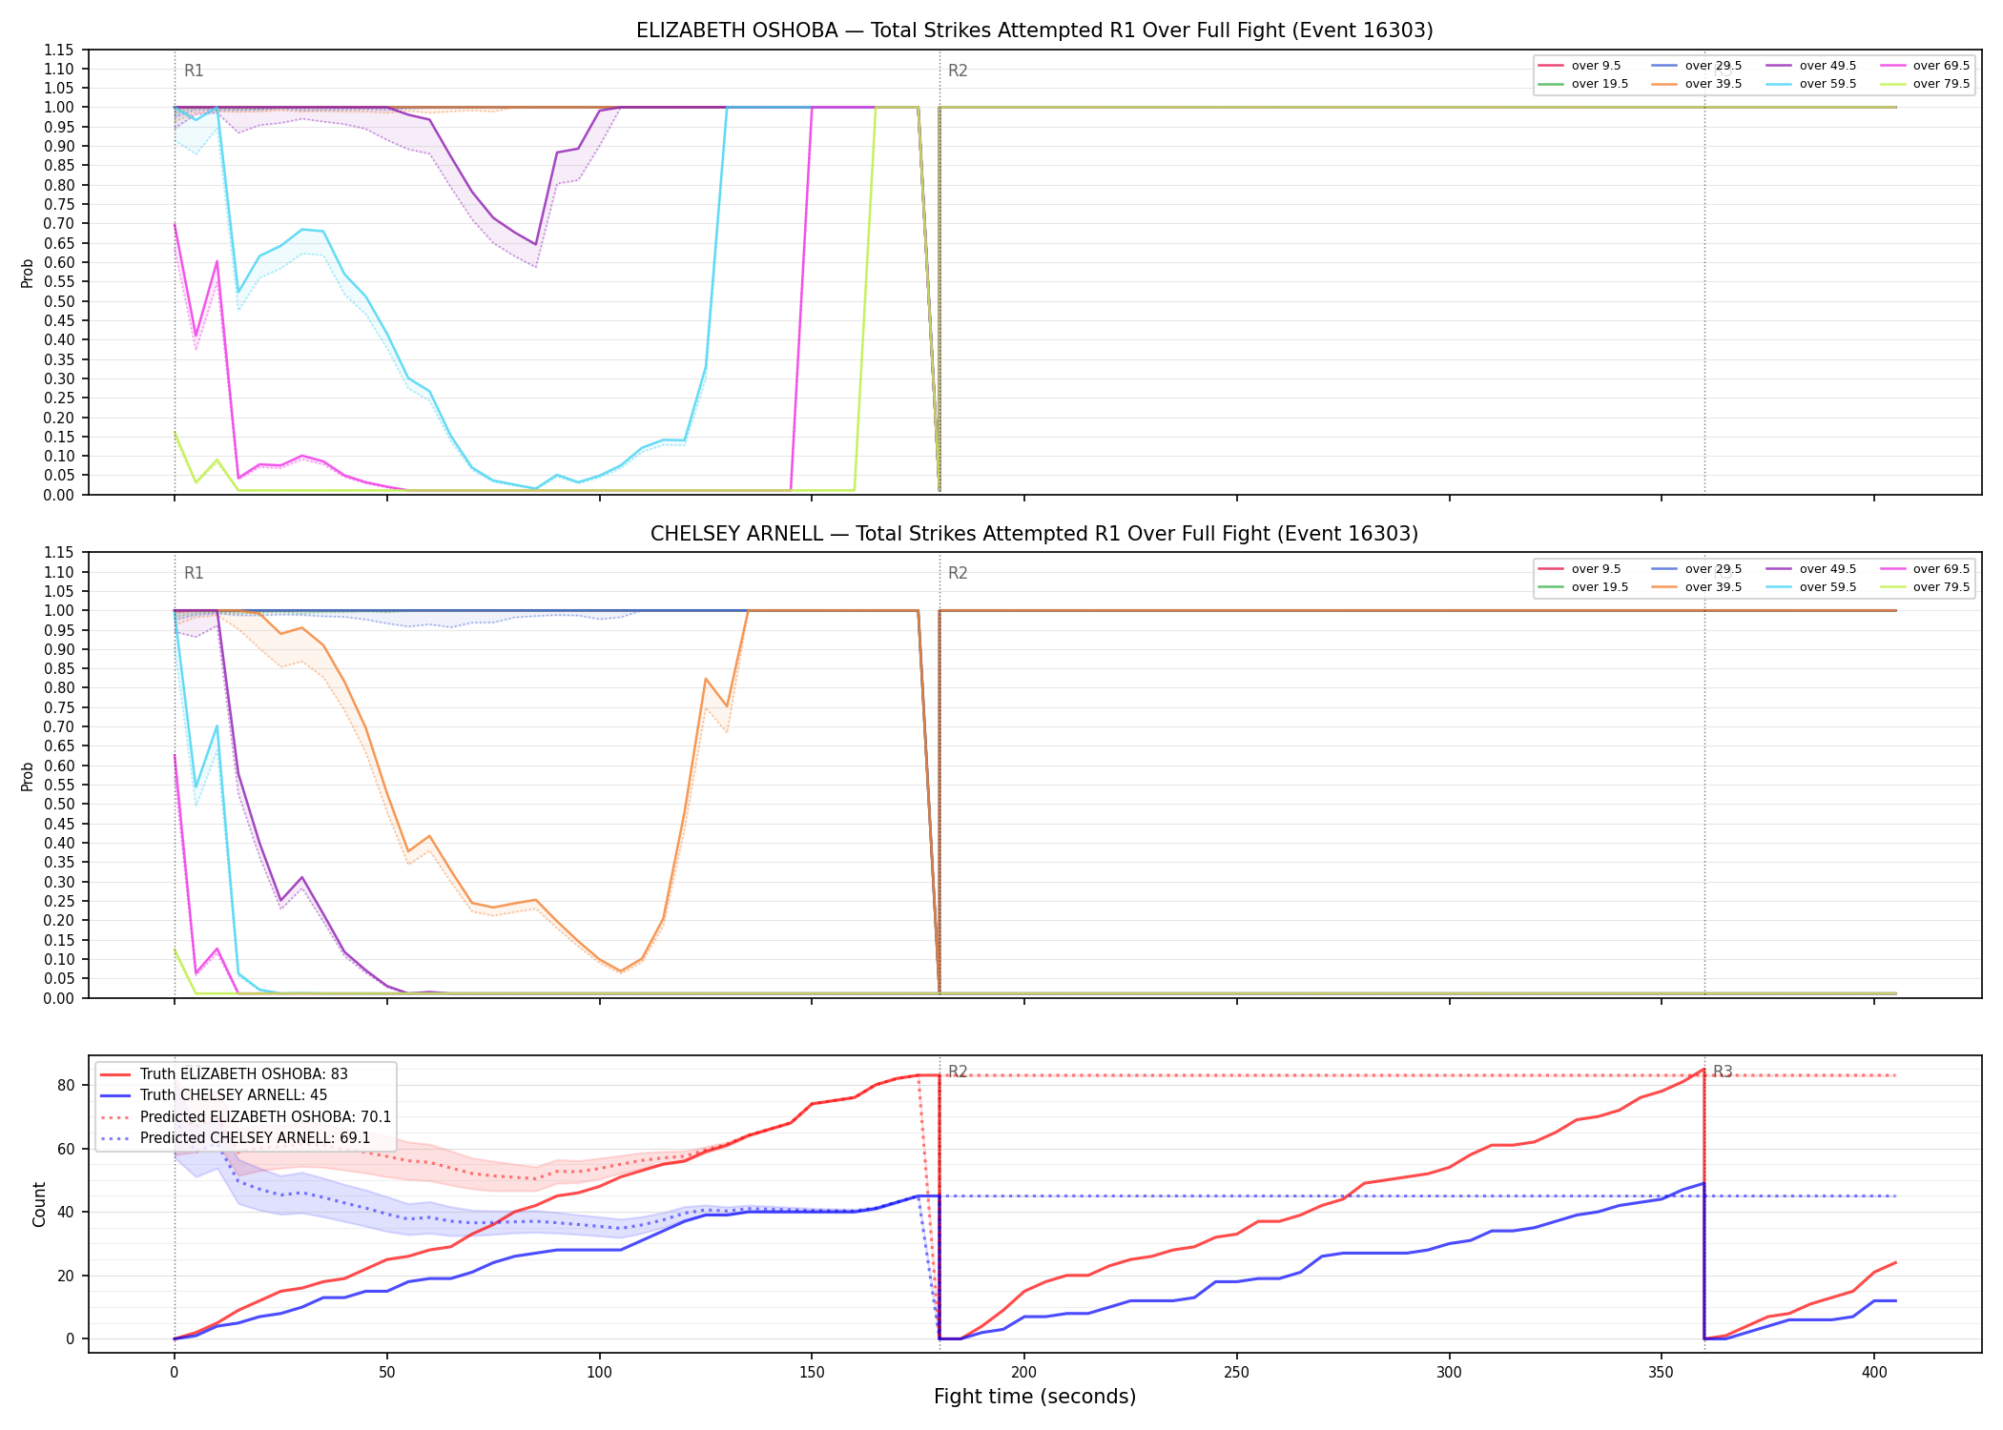Click the x-axis tick label 150
2003x1430 pixels.
(x=812, y=1373)
